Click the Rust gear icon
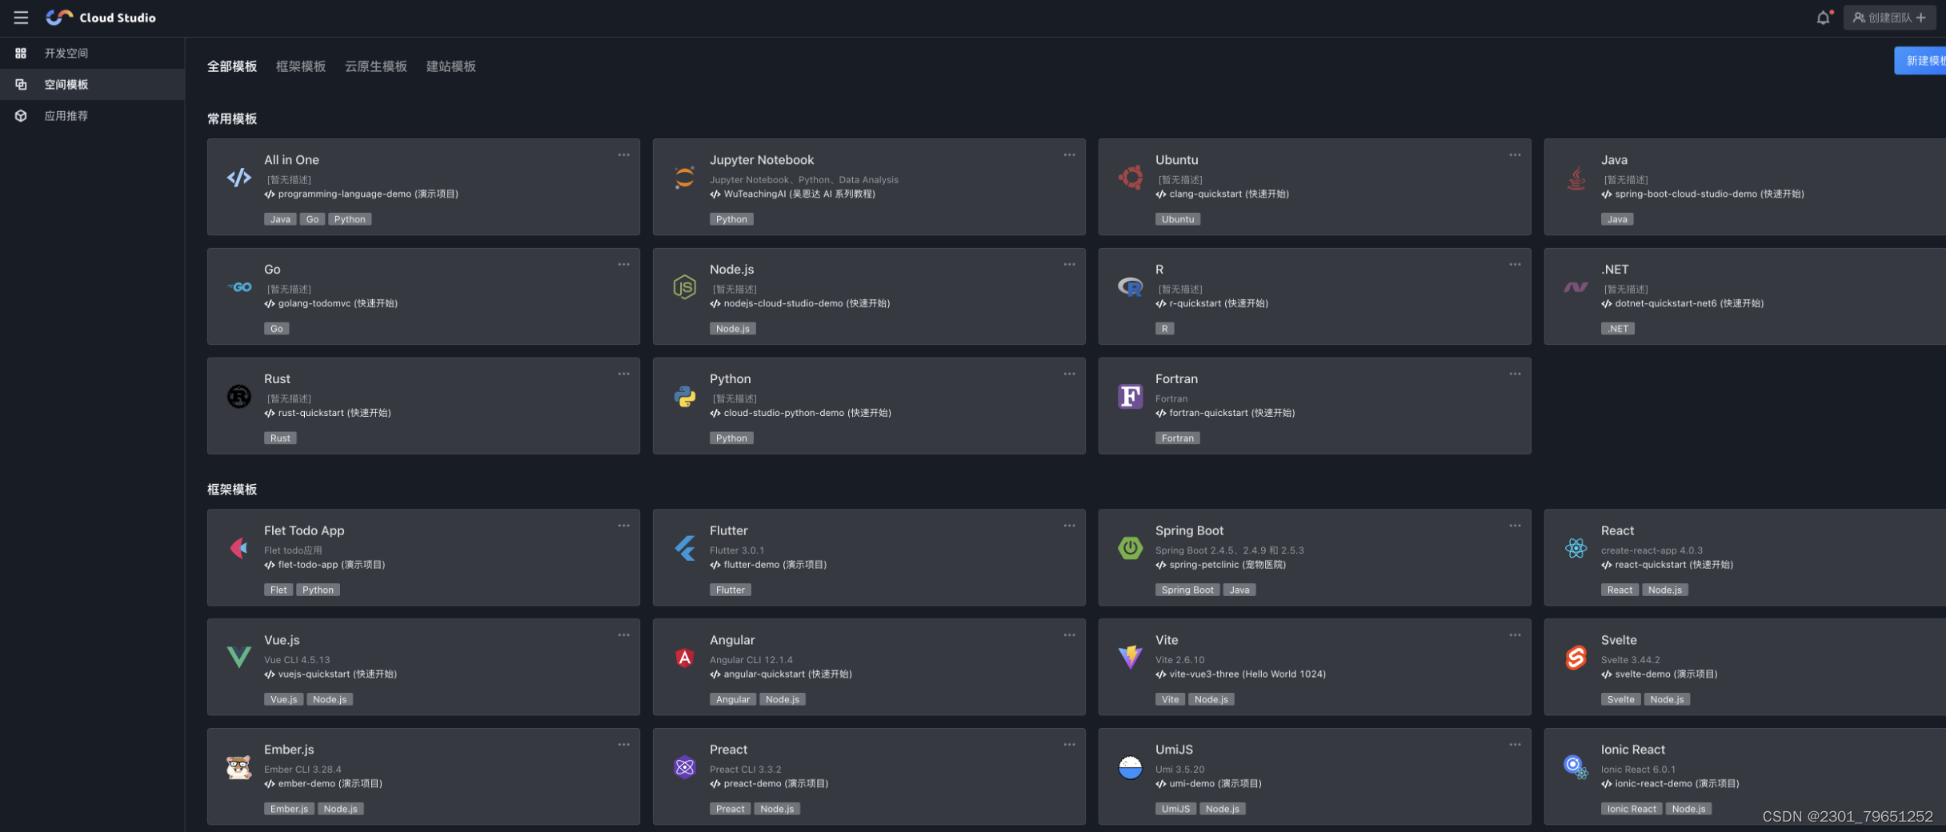The height and width of the screenshot is (832, 1946). point(238,397)
